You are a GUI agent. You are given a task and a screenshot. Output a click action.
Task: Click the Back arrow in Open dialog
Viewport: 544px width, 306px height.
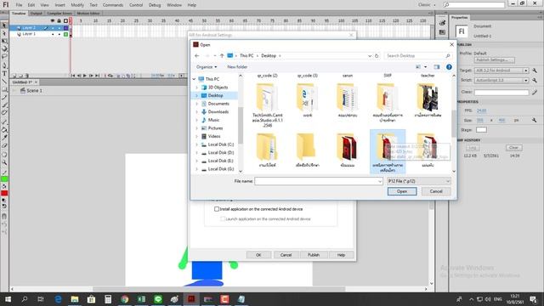[x=196, y=55]
